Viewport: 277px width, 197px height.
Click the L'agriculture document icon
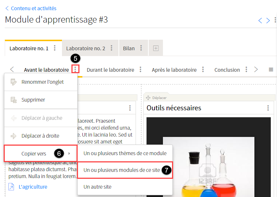(11, 187)
